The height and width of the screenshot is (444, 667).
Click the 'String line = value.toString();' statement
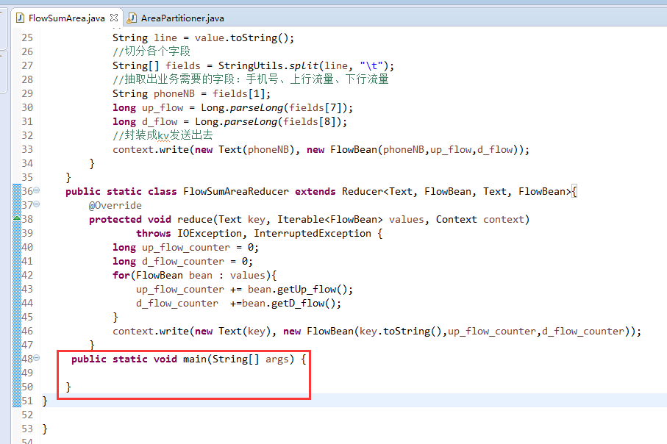click(x=203, y=37)
